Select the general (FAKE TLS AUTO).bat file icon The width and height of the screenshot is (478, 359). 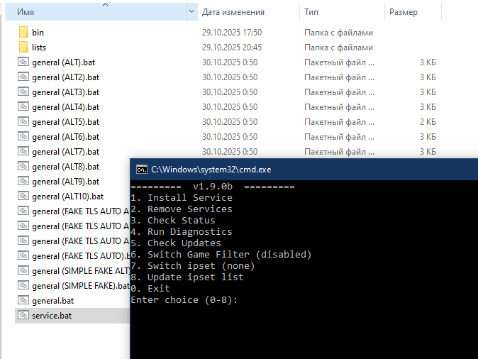click(23, 255)
